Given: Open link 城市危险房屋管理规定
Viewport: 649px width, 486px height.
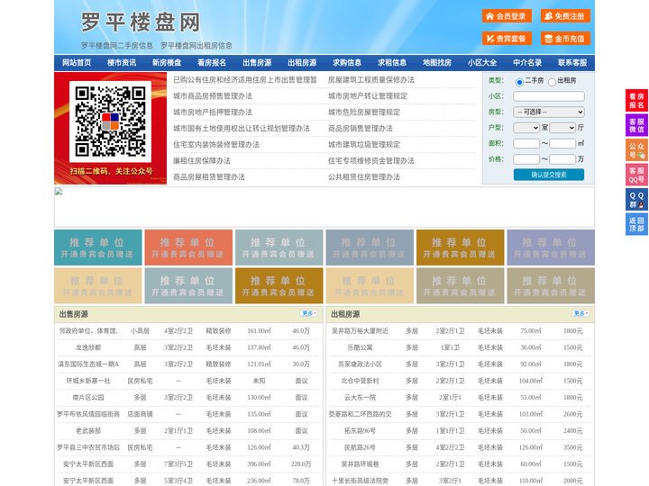Looking at the screenshot, I should point(364,112).
